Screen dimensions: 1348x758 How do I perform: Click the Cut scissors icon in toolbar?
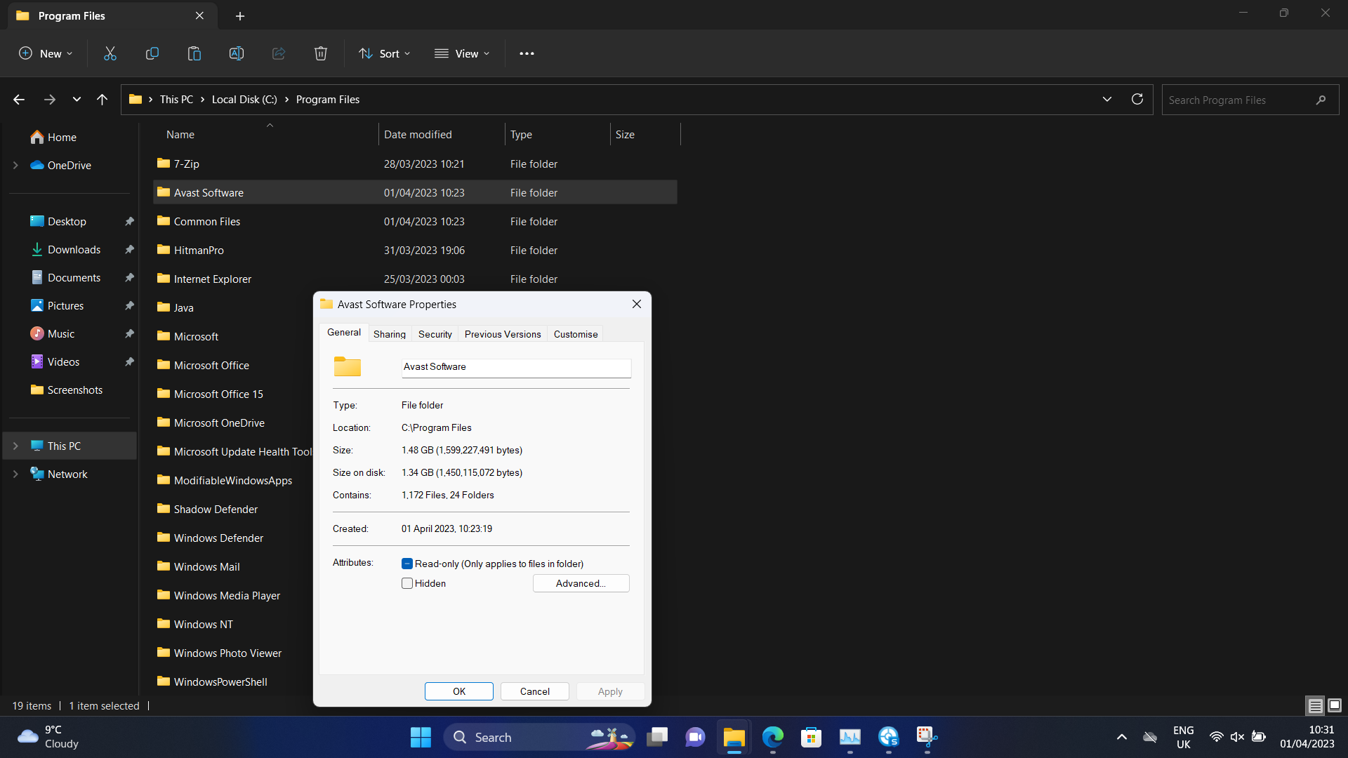tap(110, 53)
